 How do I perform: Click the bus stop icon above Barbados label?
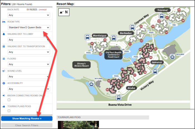coord(132,27)
